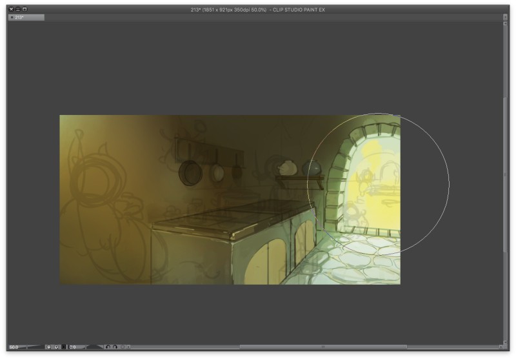Click vertical scrollbar down arrow

pyautogui.click(x=505, y=342)
